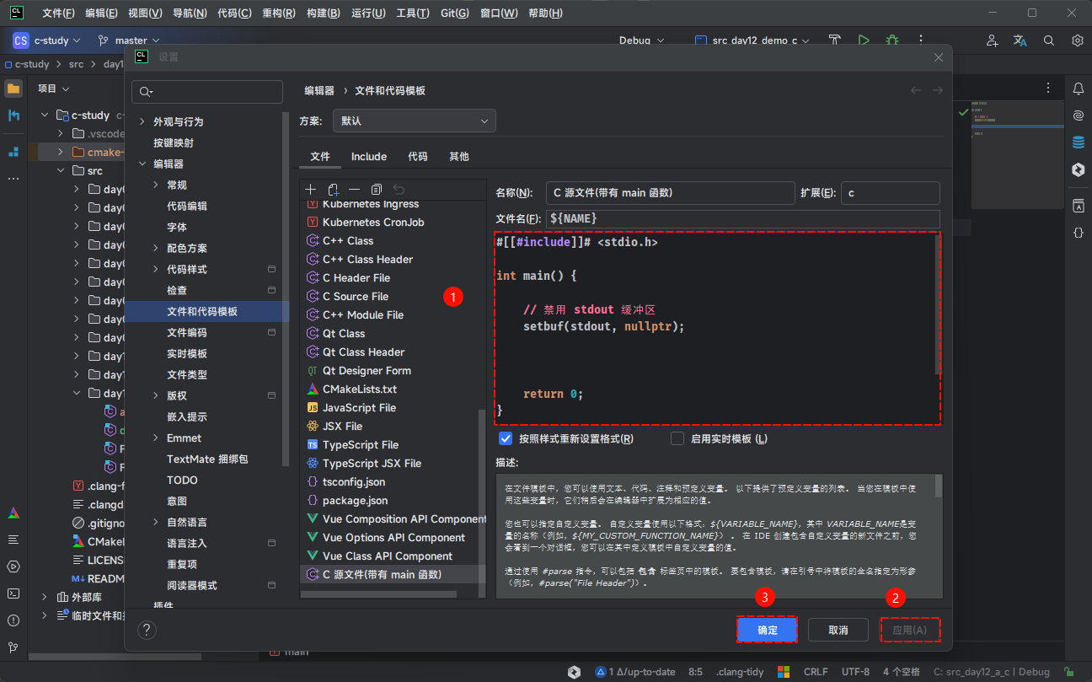Open the 方案 默认 dropdown

point(414,121)
